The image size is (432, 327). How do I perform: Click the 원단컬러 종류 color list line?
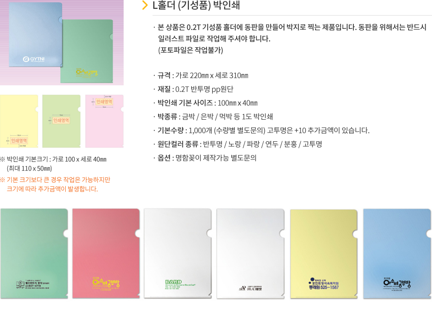click(240, 144)
